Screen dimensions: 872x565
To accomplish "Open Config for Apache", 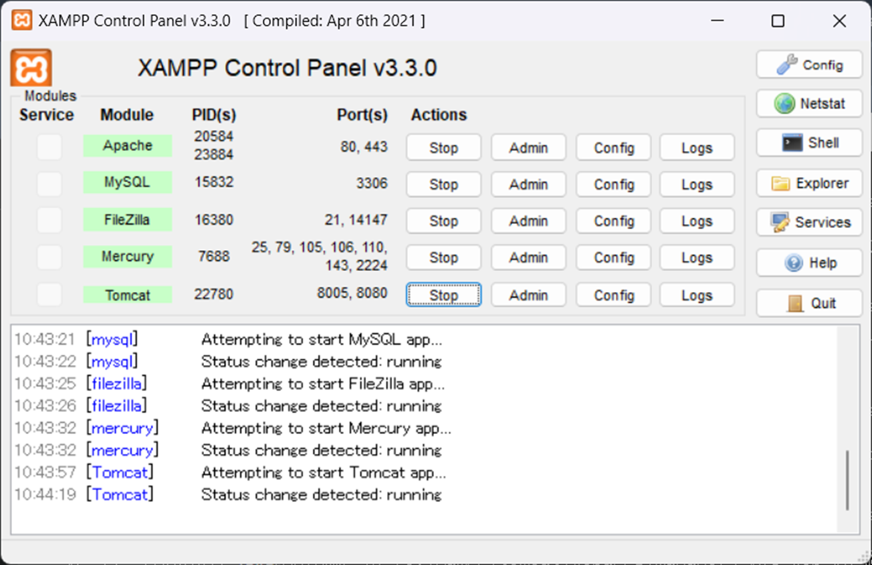I will 613,147.
